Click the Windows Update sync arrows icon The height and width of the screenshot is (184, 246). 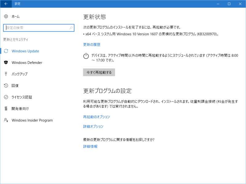6,51
